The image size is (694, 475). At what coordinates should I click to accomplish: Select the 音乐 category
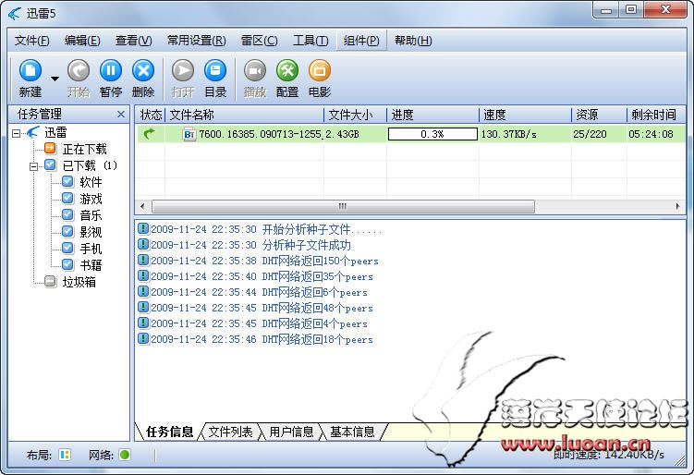coord(91,215)
